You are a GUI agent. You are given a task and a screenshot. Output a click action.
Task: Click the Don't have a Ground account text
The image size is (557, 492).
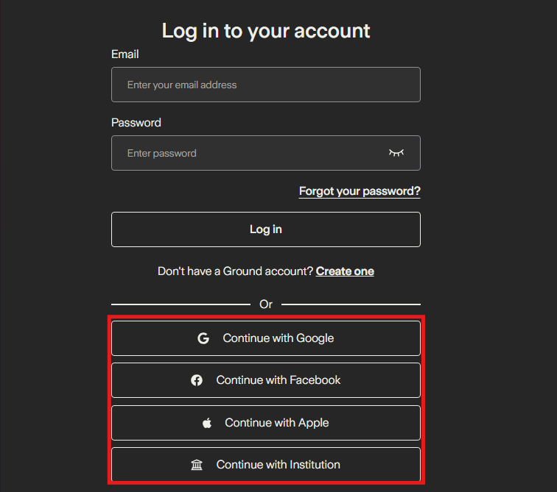pyautogui.click(x=236, y=271)
